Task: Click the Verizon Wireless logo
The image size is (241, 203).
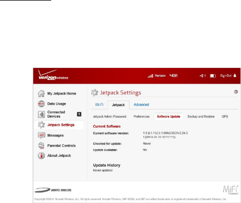Action: (53, 75)
